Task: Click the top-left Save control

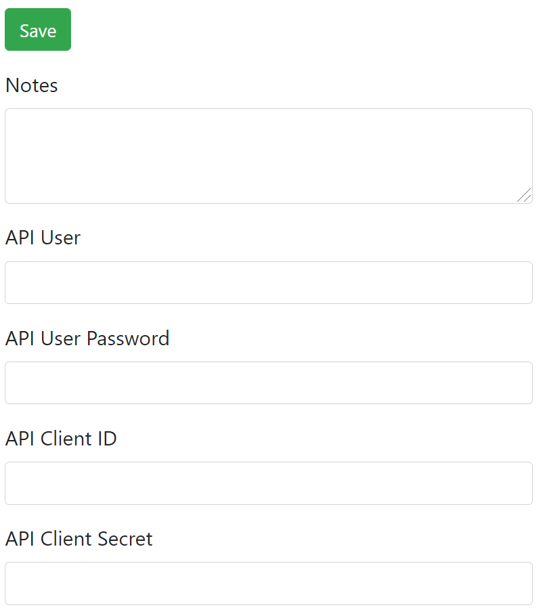Action: point(37,29)
